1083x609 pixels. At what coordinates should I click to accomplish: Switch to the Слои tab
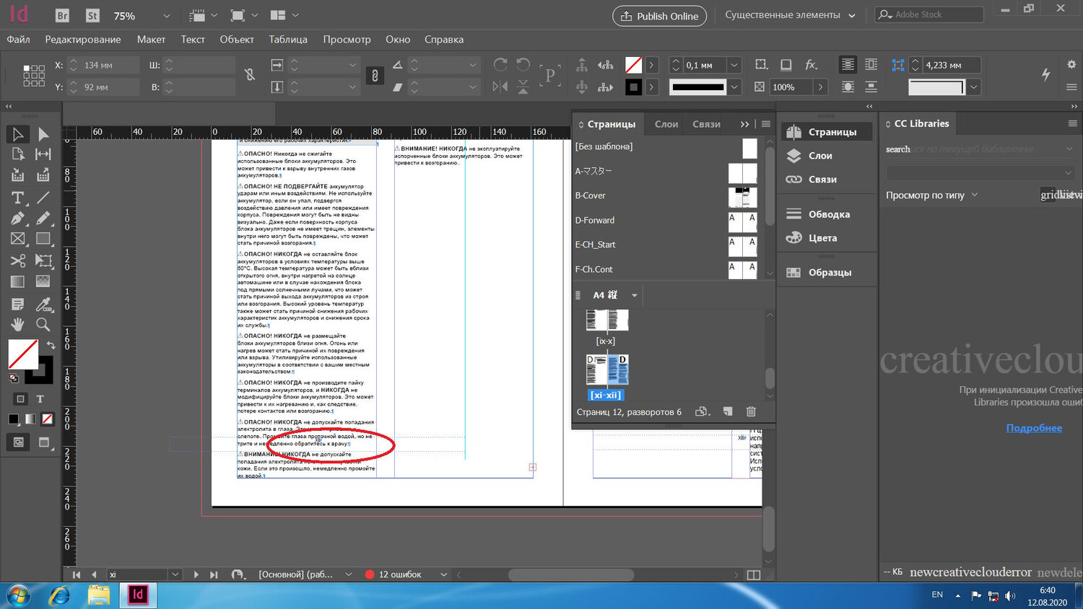pyautogui.click(x=666, y=124)
